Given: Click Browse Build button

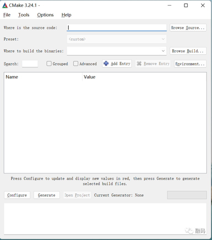Looking at the screenshot, I should tap(188, 51).
